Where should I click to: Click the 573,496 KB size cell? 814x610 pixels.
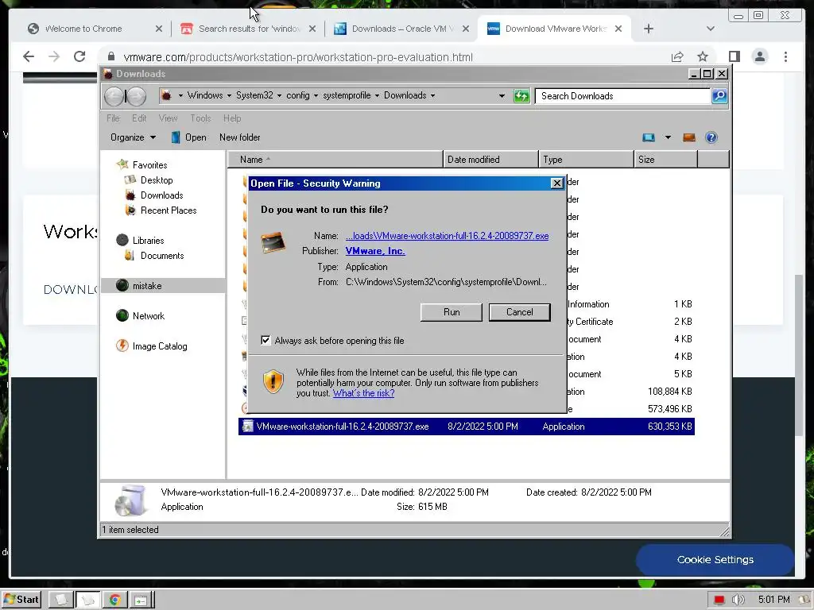coord(669,409)
